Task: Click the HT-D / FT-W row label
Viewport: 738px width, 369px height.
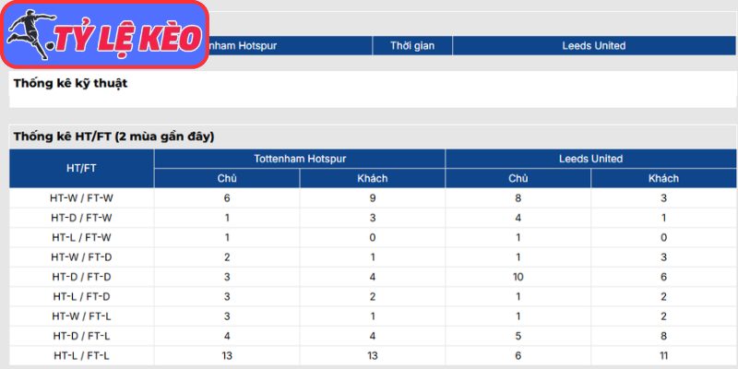Action: coord(81,218)
